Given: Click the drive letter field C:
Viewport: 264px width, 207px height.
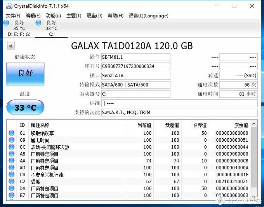Looking at the screenshot, I should point(136,94).
